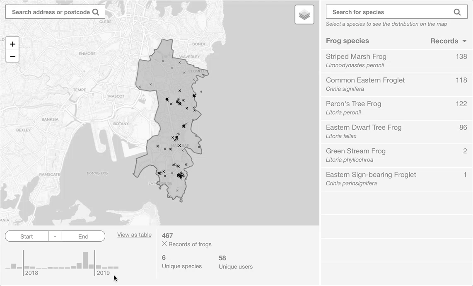Viewport: 473px width, 286px height.
Task: Click the address search magnifier icon
Action: 96,12
